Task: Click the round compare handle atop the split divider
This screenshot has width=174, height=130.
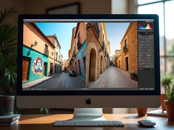Action: [x=86, y=23]
